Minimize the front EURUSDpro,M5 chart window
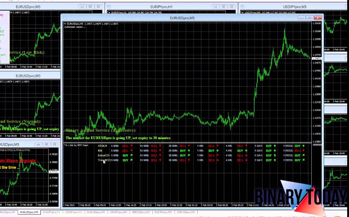349x217 pixels. pyautogui.click(x=301, y=18)
